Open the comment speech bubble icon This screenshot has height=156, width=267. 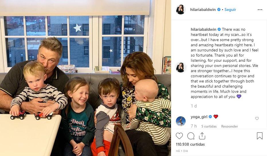pyautogui.click(x=191, y=136)
